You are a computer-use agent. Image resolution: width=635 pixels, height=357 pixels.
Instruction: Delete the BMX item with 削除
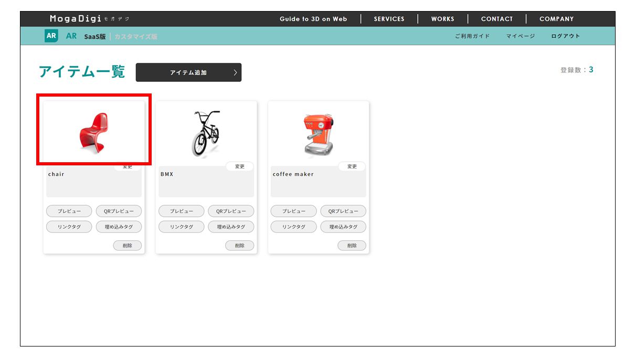(x=240, y=245)
